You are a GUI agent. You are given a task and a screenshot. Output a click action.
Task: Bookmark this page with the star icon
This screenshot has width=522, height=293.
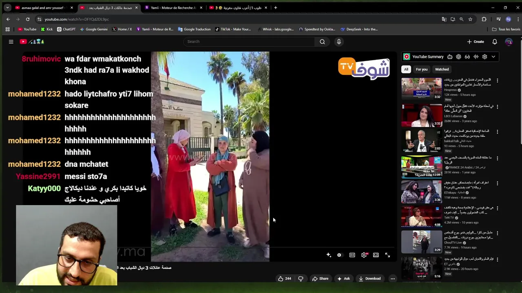pos(470,19)
